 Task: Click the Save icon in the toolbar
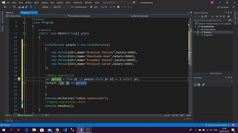(x=23, y=7)
